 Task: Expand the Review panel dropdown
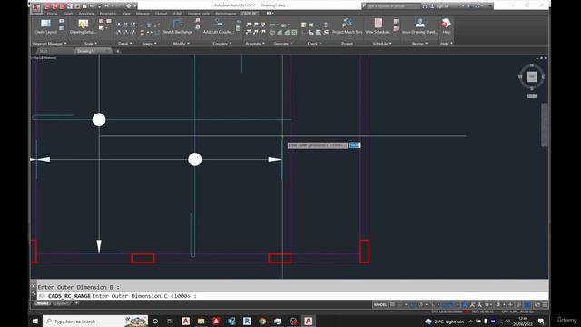[419, 44]
